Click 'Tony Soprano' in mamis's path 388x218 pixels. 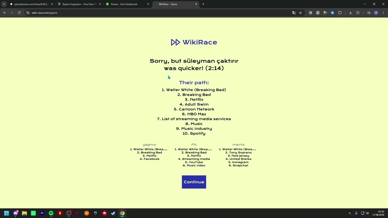[x=238, y=153]
